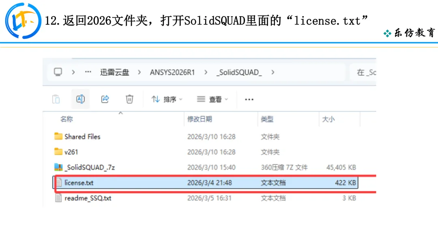
Task: Select the readme_SSQ.txt file icon
Action: (58, 198)
